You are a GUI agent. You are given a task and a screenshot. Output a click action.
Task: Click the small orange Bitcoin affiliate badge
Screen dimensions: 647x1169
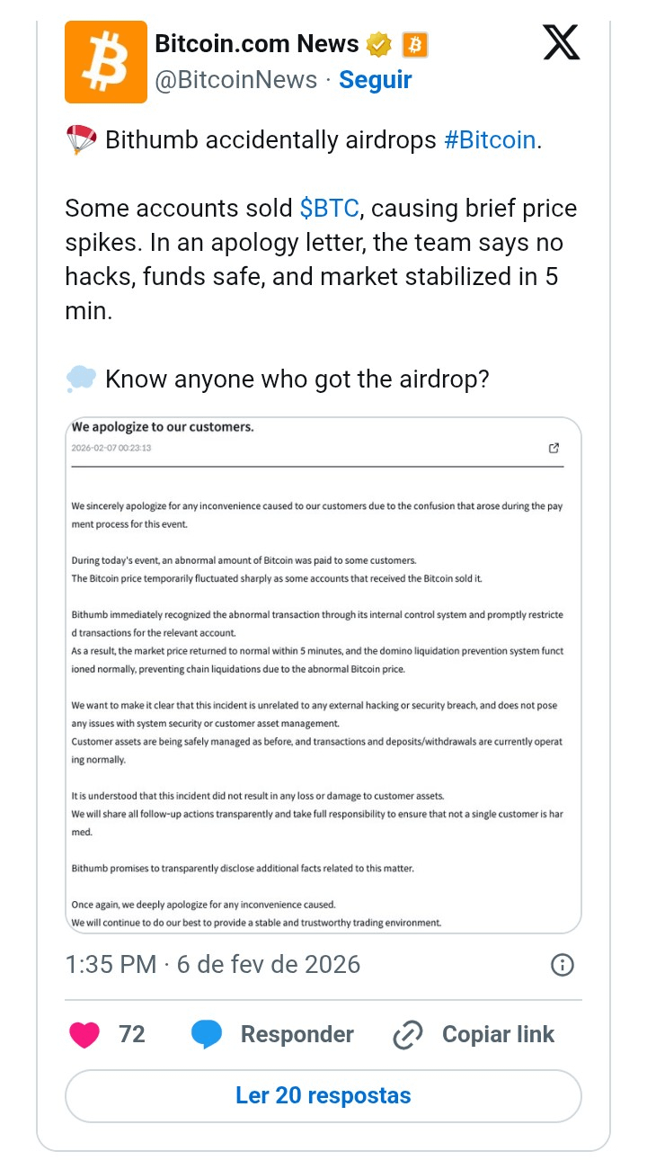click(x=414, y=43)
